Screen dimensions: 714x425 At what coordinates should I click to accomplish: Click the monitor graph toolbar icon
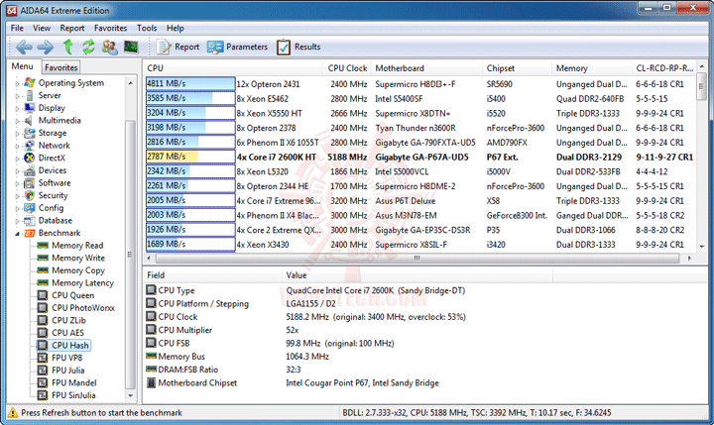tap(131, 47)
